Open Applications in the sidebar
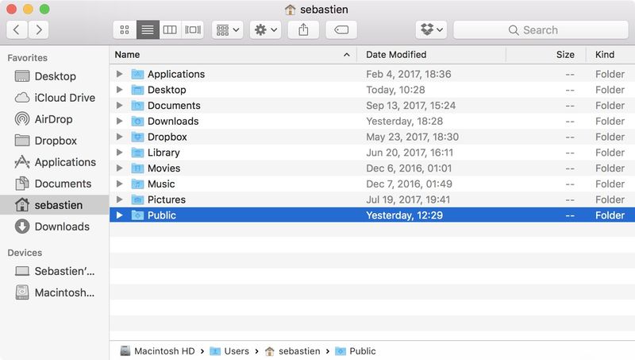This screenshot has height=360, width=635. pos(55,162)
